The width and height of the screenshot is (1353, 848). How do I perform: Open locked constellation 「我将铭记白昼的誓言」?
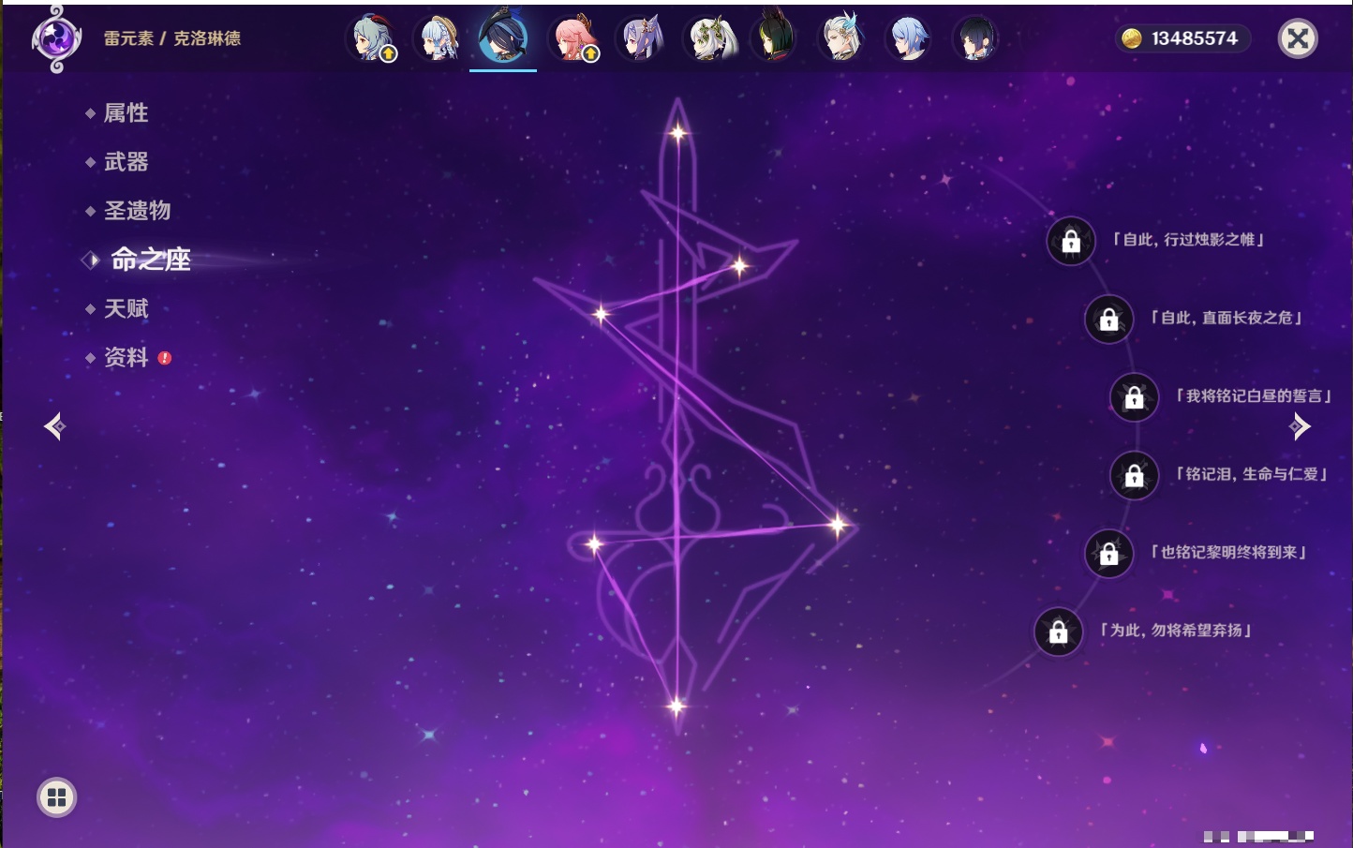click(x=1134, y=397)
